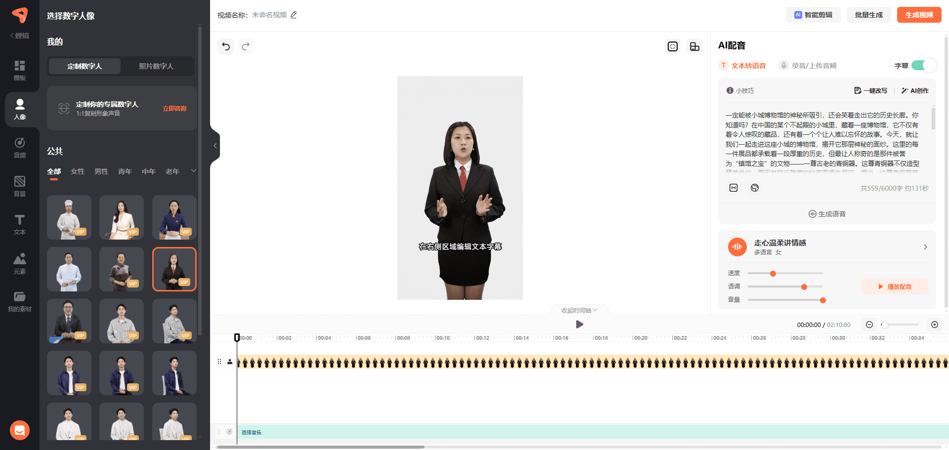Click the undo arrow icon
Viewport: 949px width, 450px height.
coord(226,46)
